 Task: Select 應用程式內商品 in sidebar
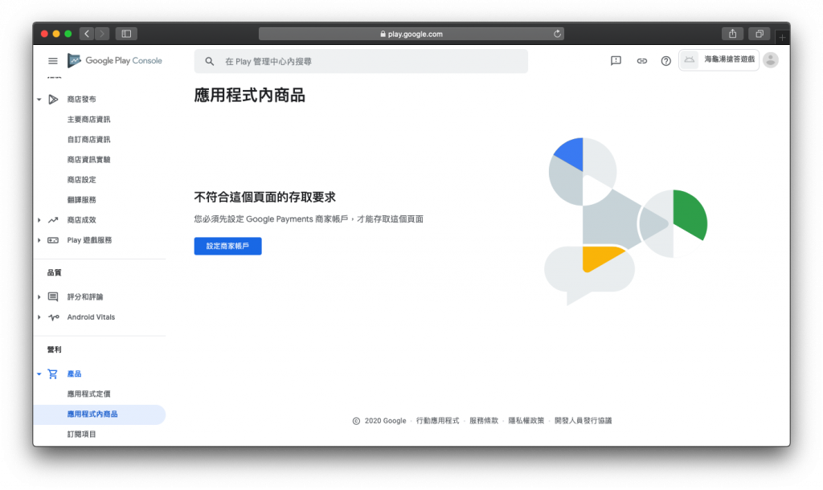100,414
